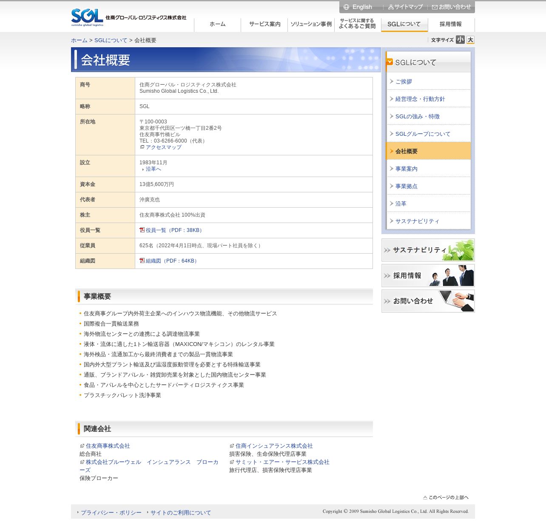The height and width of the screenshot is (526, 546).
Task: Click the SGLについて breadcrumb link
Action: [x=111, y=40]
